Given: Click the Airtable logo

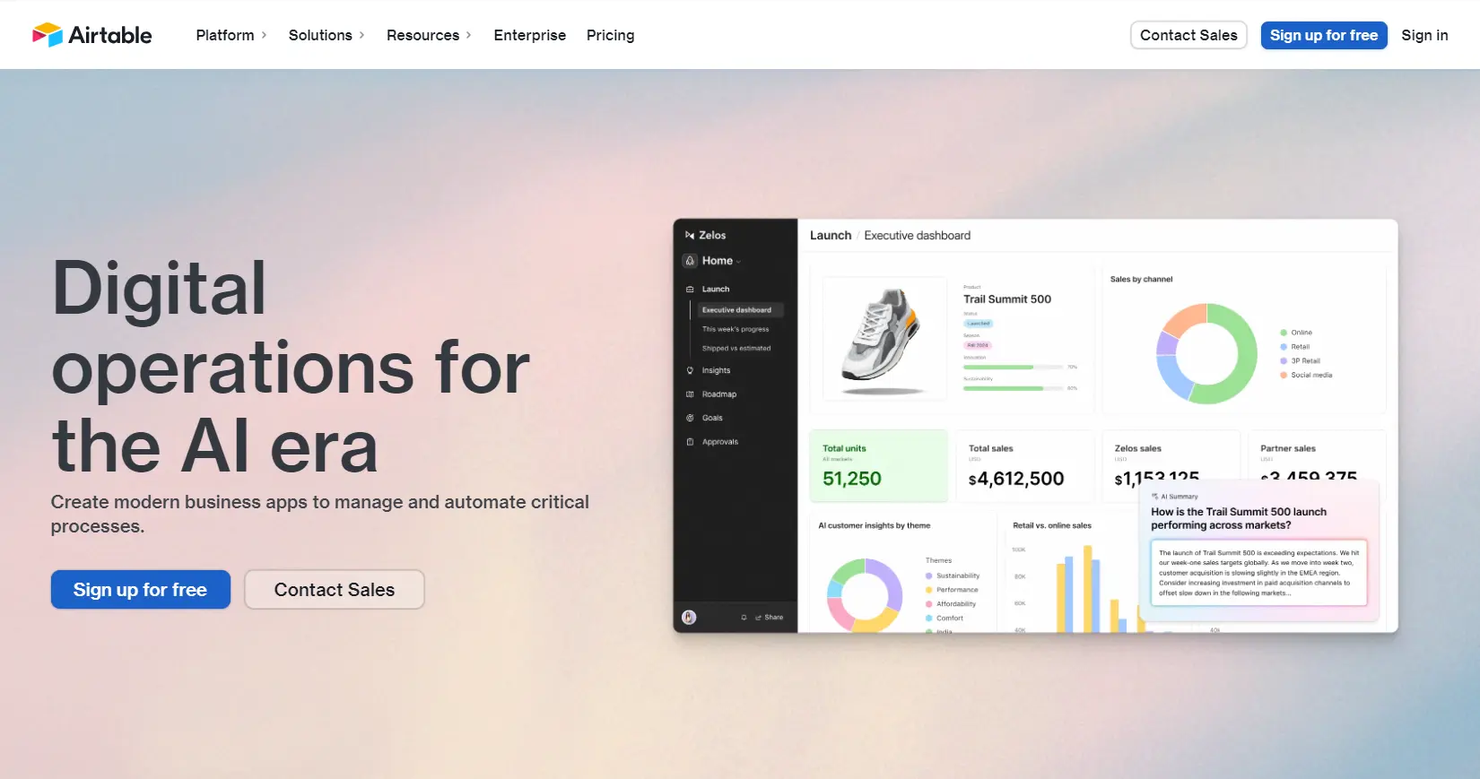Looking at the screenshot, I should [x=92, y=35].
